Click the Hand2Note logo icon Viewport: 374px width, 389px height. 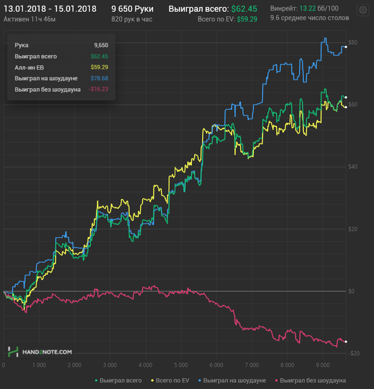pos(13,351)
